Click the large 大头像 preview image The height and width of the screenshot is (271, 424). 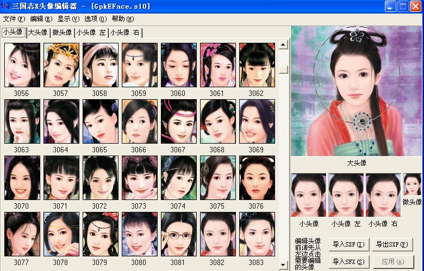pos(356,91)
